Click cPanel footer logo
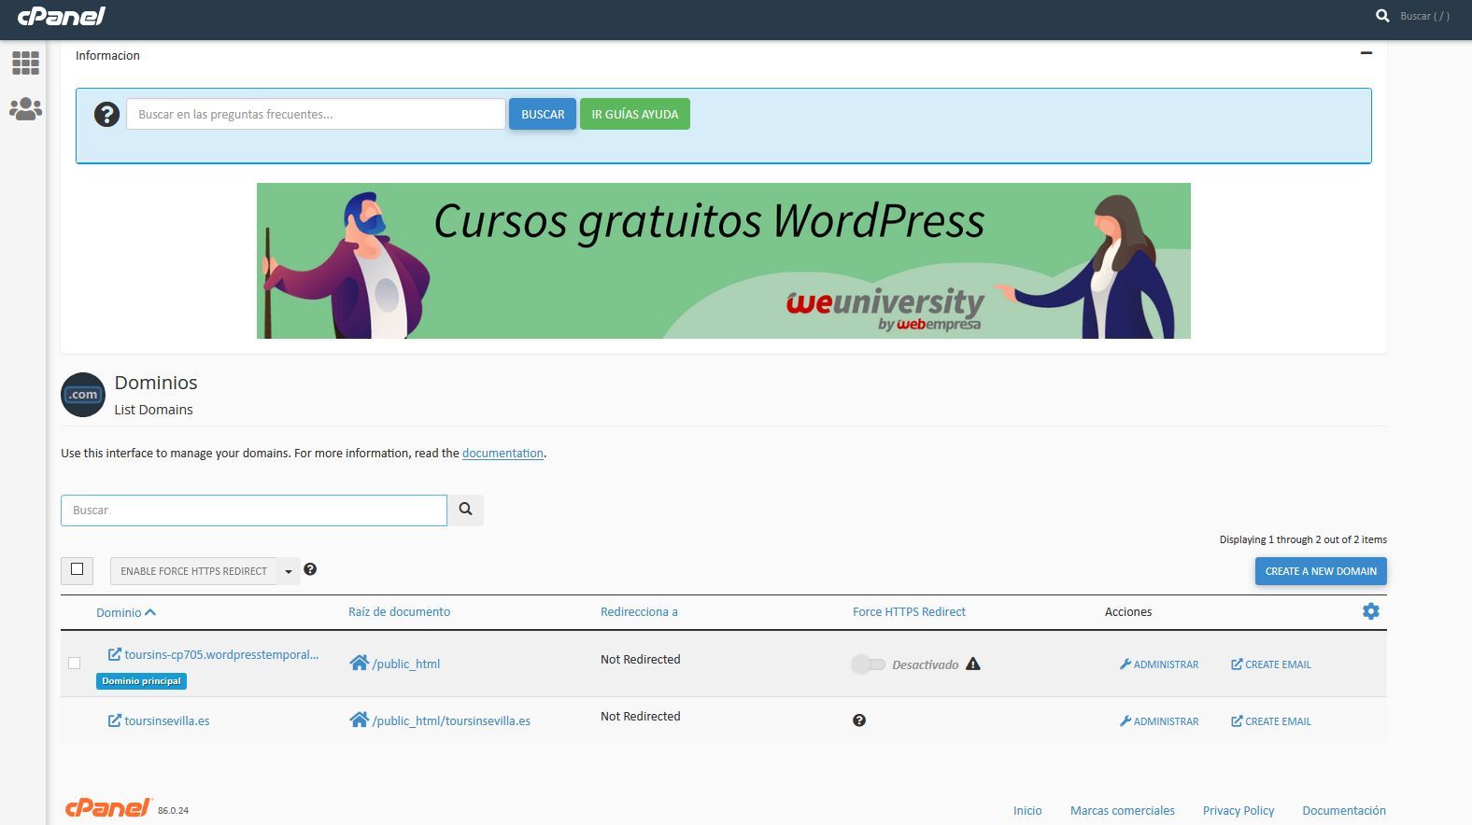 (x=108, y=808)
